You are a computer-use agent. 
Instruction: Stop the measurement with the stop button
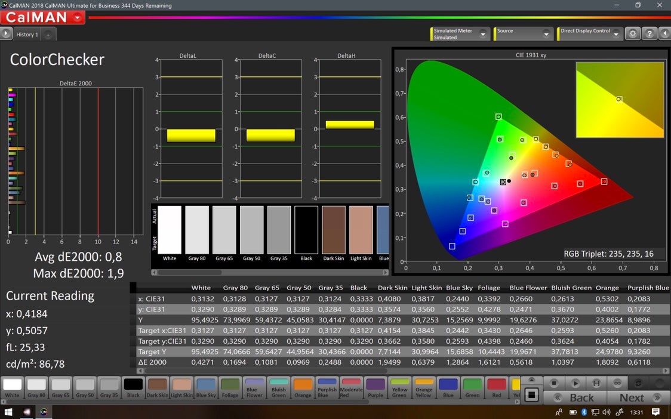pyautogui.click(x=554, y=383)
